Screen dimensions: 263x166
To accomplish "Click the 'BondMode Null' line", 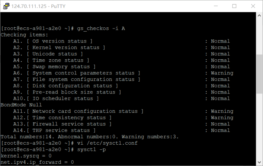I will 21,105.
